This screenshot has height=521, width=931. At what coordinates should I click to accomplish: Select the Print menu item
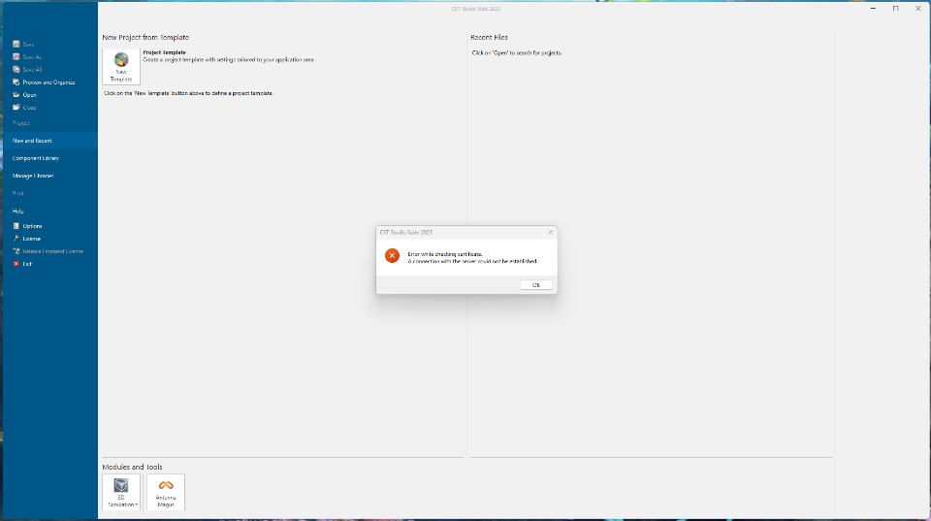click(18, 194)
